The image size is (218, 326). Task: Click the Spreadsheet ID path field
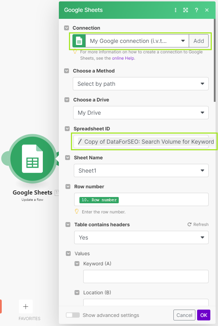[141, 142]
